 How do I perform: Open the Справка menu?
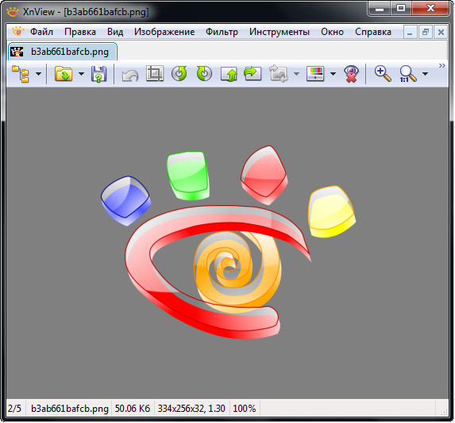tap(373, 32)
